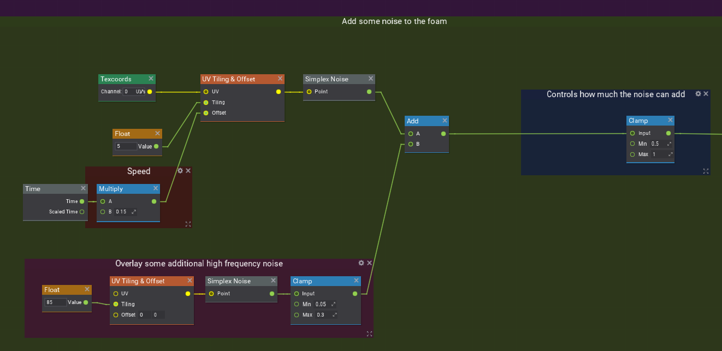Select the upper Simplex Noise node title
The width and height of the screenshot is (722, 351).
click(x=334, y=79)
